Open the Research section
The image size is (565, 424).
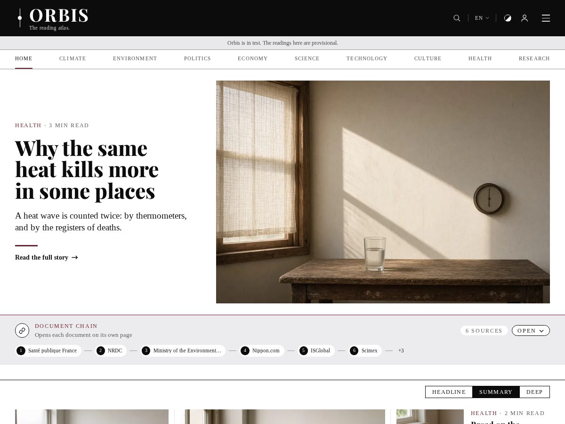534,58
